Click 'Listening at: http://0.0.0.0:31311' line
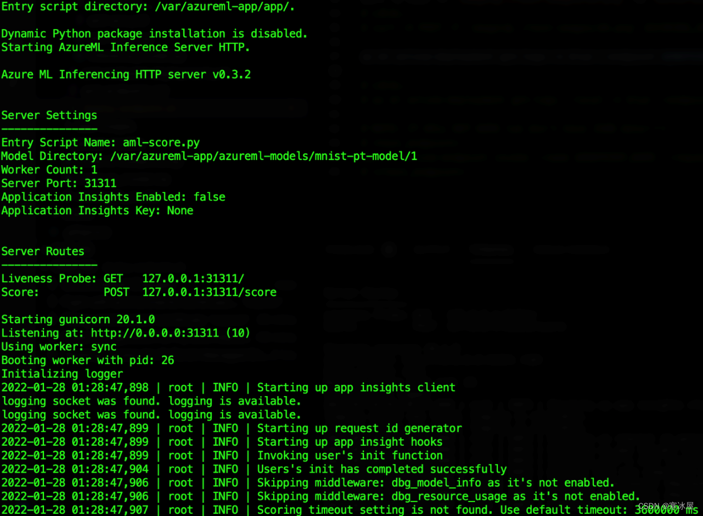This screenshot has width=703, height=516. point(126,333)
